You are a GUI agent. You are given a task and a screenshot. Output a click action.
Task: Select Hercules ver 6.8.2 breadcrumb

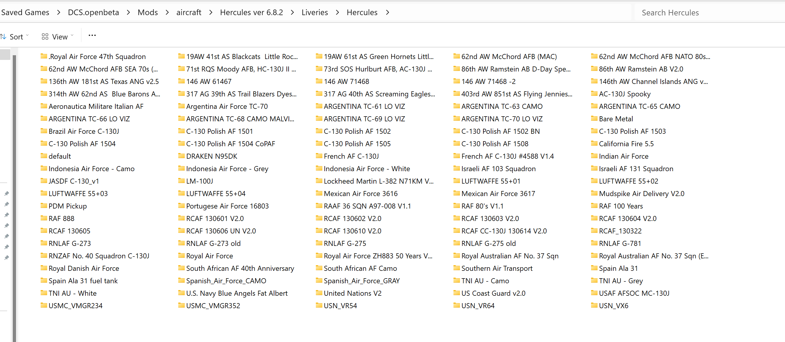(x=251, y=12)
